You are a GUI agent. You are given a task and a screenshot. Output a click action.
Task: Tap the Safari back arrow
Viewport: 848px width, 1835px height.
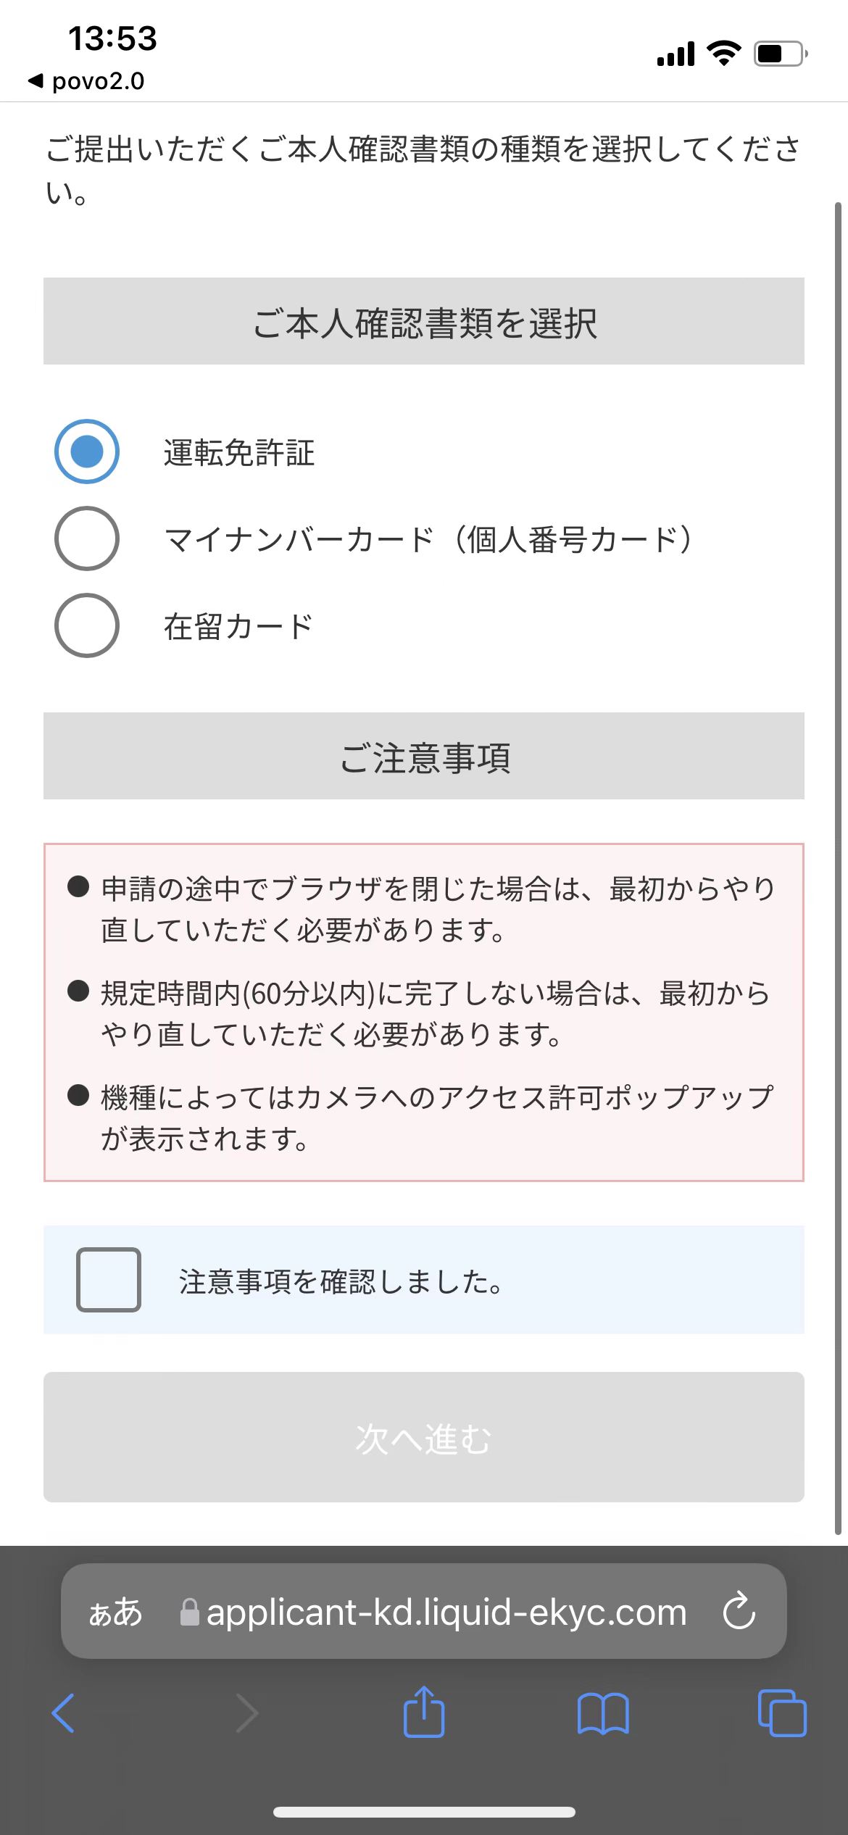[64, 1713]
